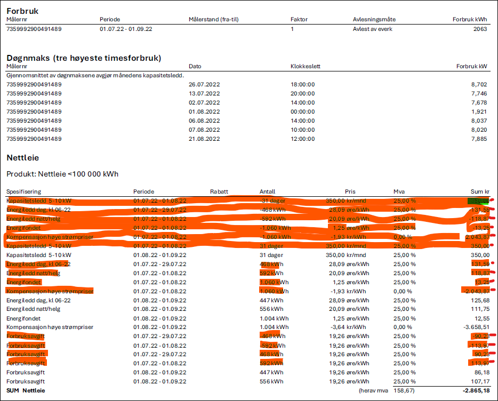498x401 pixels.
Task: Click the Spesifisering column header
Action: click(24, 191)
